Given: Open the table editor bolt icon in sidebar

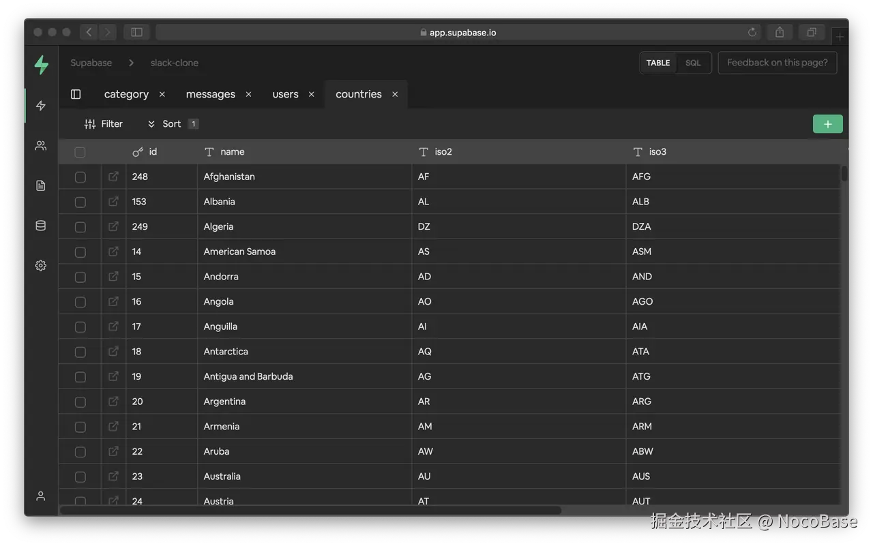Looking at the screenshot, I should 41,106.
